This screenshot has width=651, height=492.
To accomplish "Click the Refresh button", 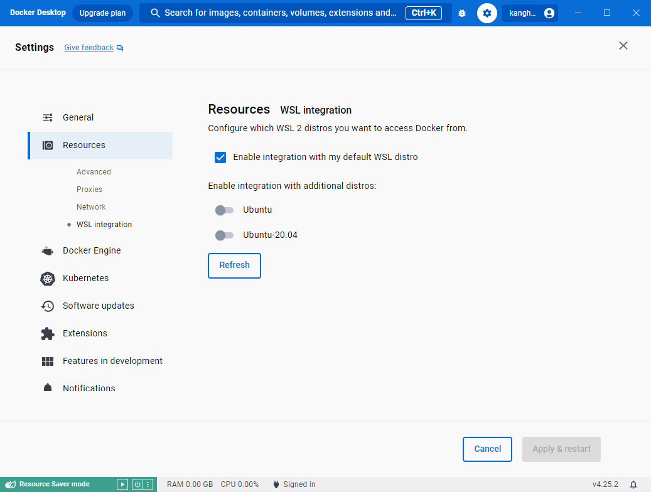I will (234, 265).
